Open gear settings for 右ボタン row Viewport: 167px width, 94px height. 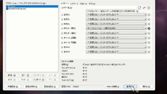pos(149,19)
